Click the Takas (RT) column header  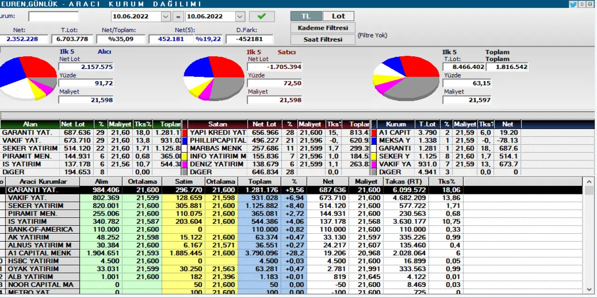403,182
